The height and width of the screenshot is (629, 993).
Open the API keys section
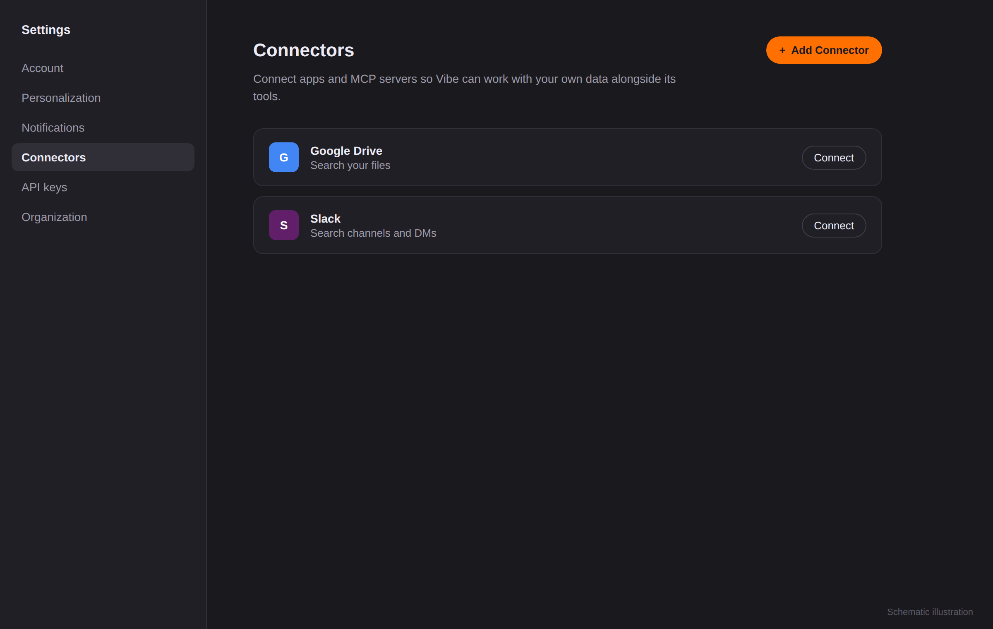tap(103, 187)
